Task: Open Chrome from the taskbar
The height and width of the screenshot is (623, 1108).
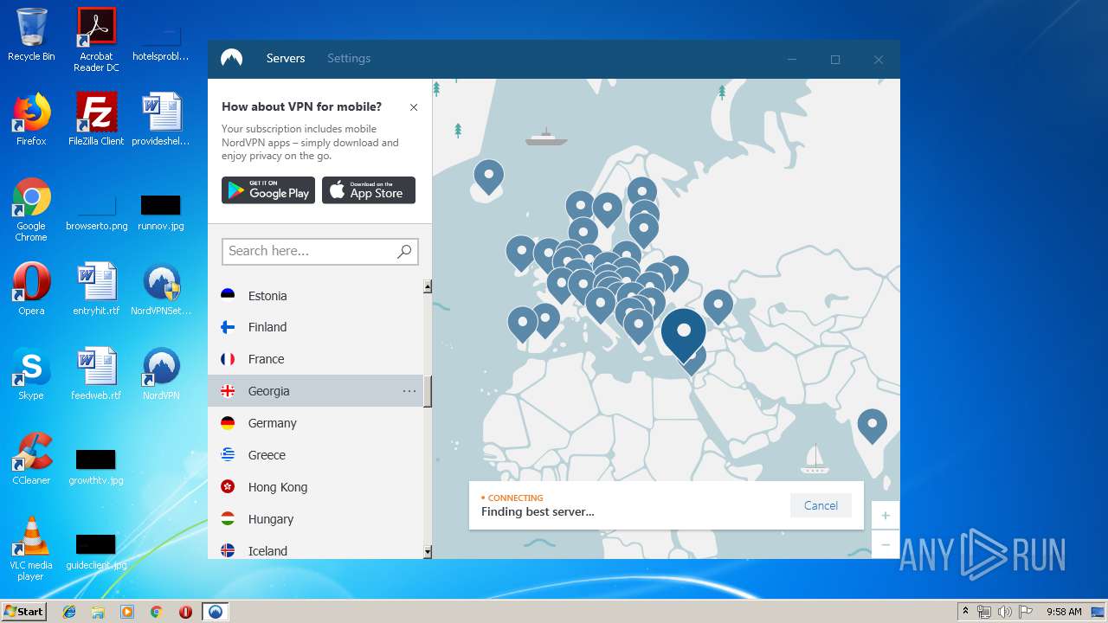Action: coord(156,612)
